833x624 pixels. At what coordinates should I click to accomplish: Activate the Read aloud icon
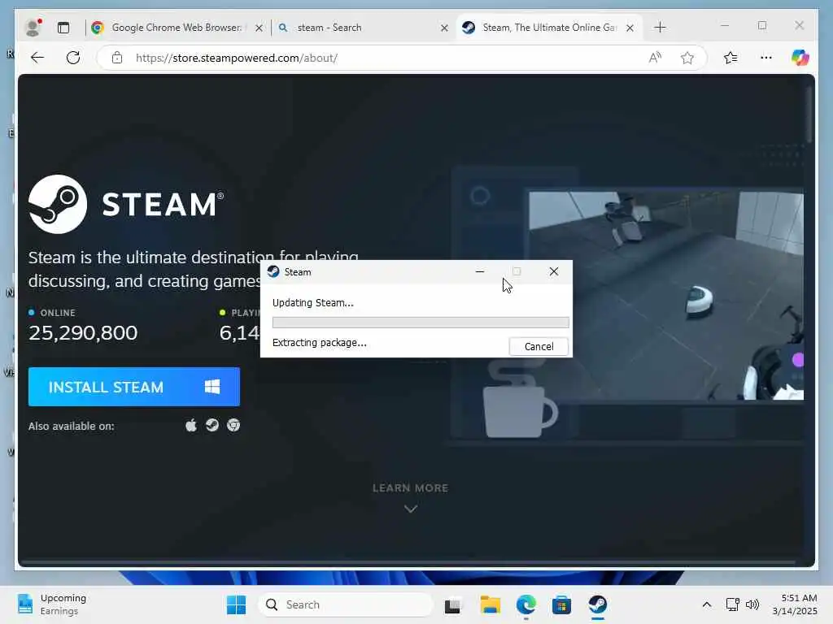pyautogui.click(x=655, y=58)
